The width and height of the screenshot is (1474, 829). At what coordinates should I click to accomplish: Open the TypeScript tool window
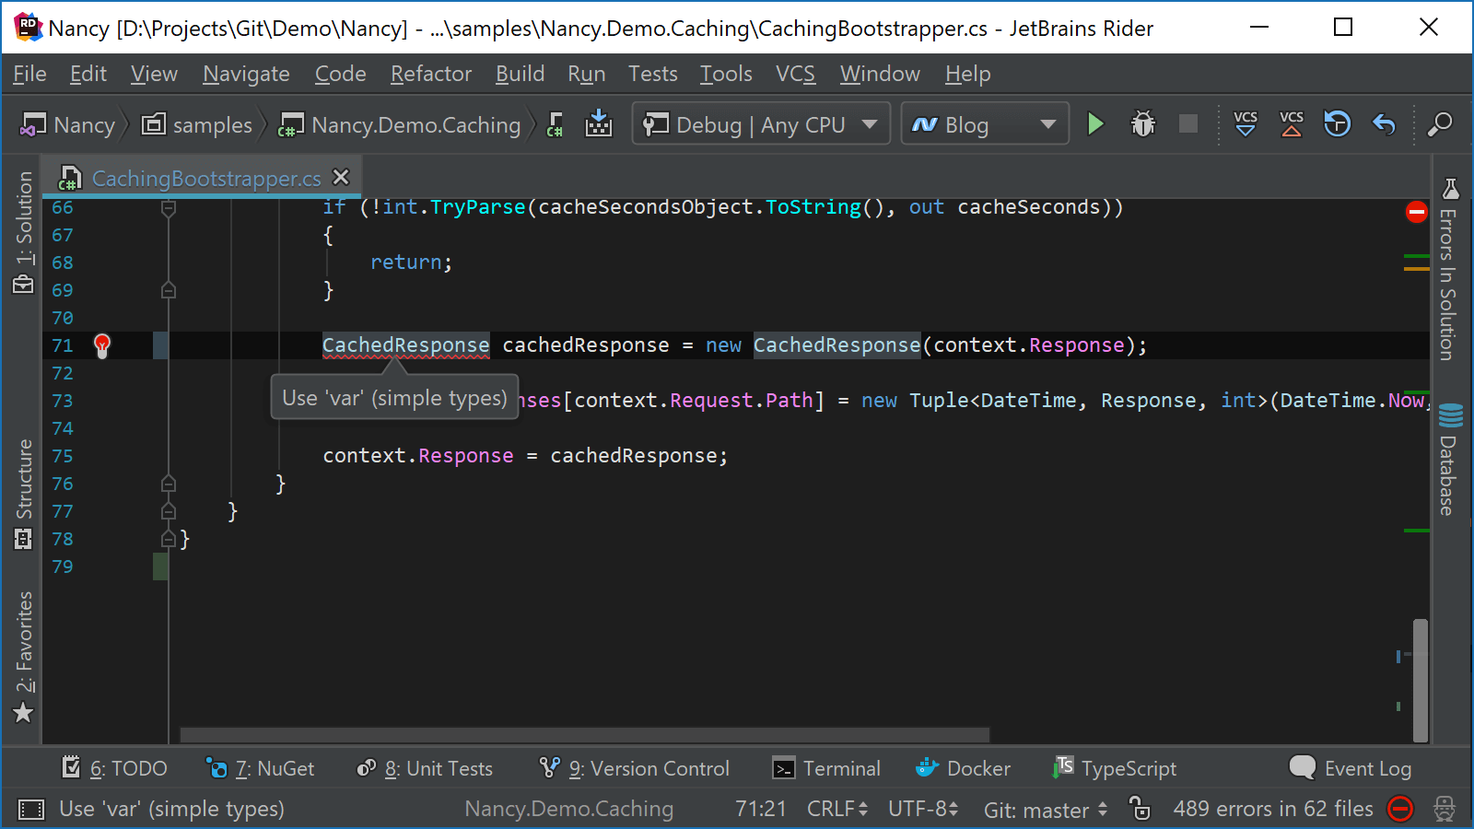pyautogui.click(x=1115, y=768)
